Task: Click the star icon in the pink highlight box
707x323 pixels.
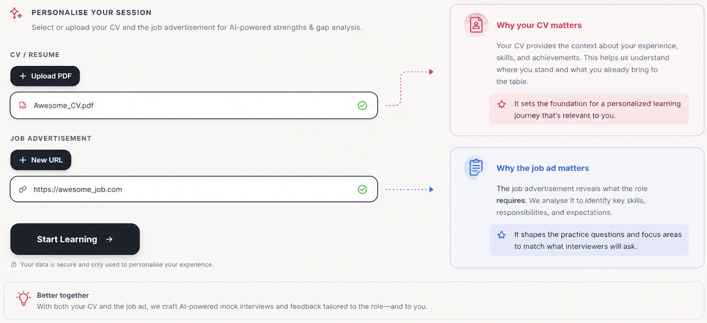Action: [x=502, y=104]
